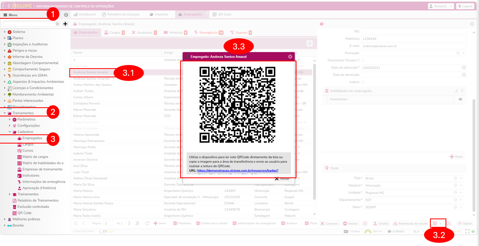Open grid options icon above table
Image resolution: width=479 pixels, height=246 pixels.
coord(310,43)
